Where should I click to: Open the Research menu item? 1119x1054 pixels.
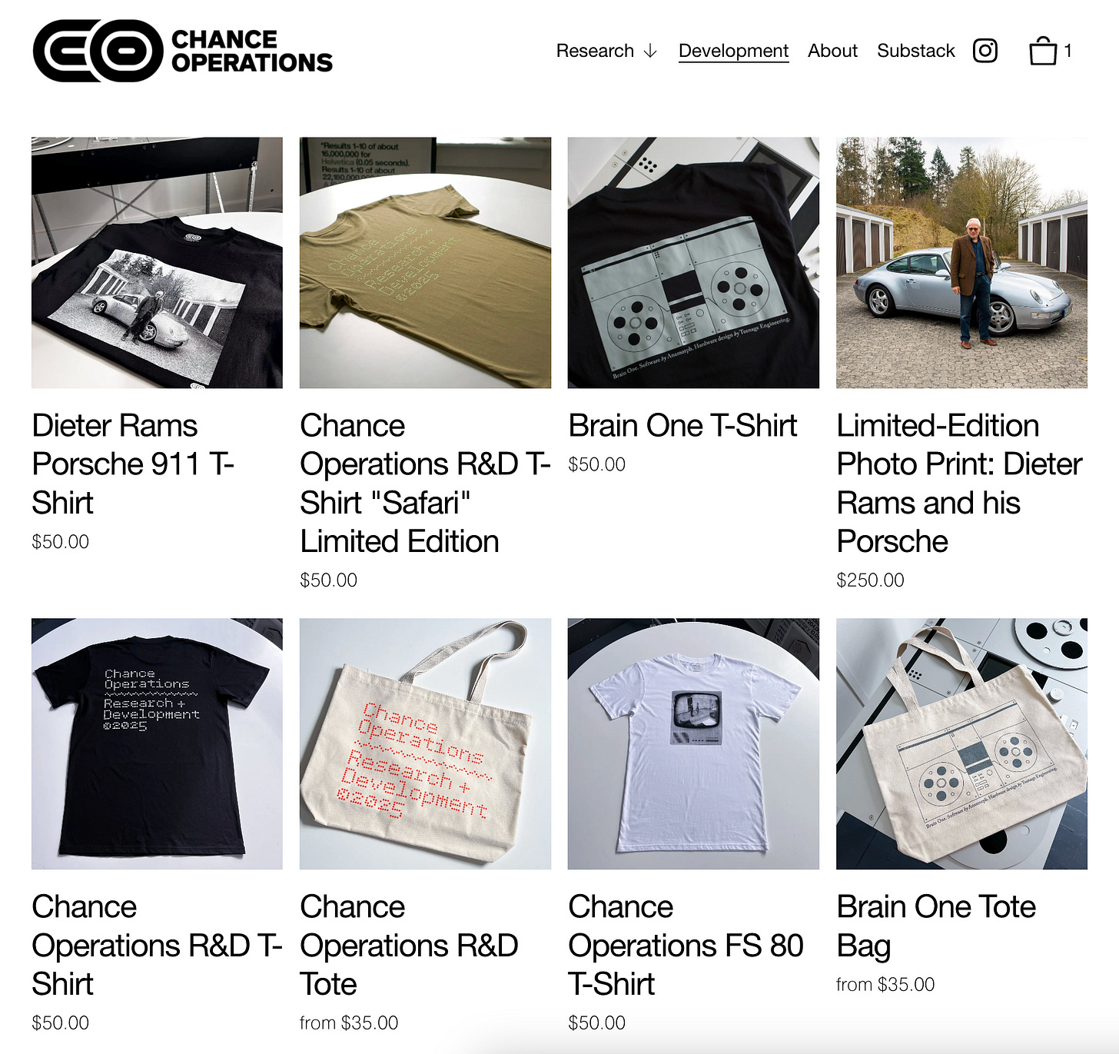(x=595, y=51)
